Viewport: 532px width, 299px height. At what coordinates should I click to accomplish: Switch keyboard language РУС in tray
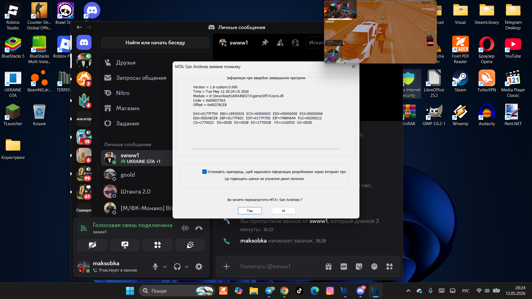pos(466,291)
